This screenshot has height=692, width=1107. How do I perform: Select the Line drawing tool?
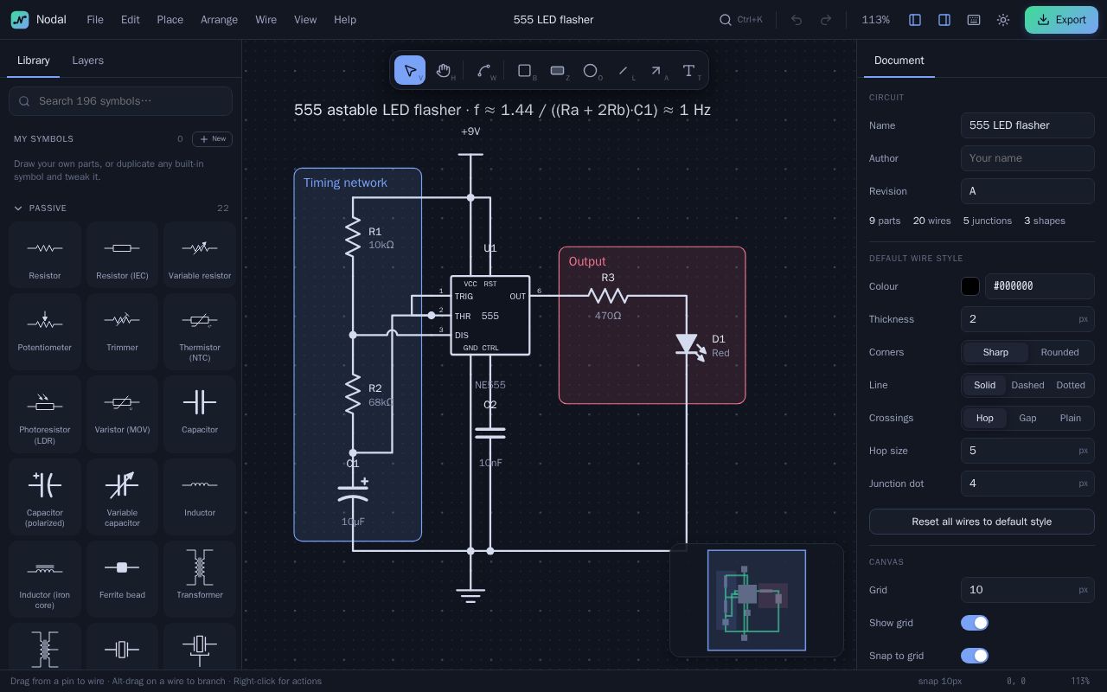click(x=624, y=70)
